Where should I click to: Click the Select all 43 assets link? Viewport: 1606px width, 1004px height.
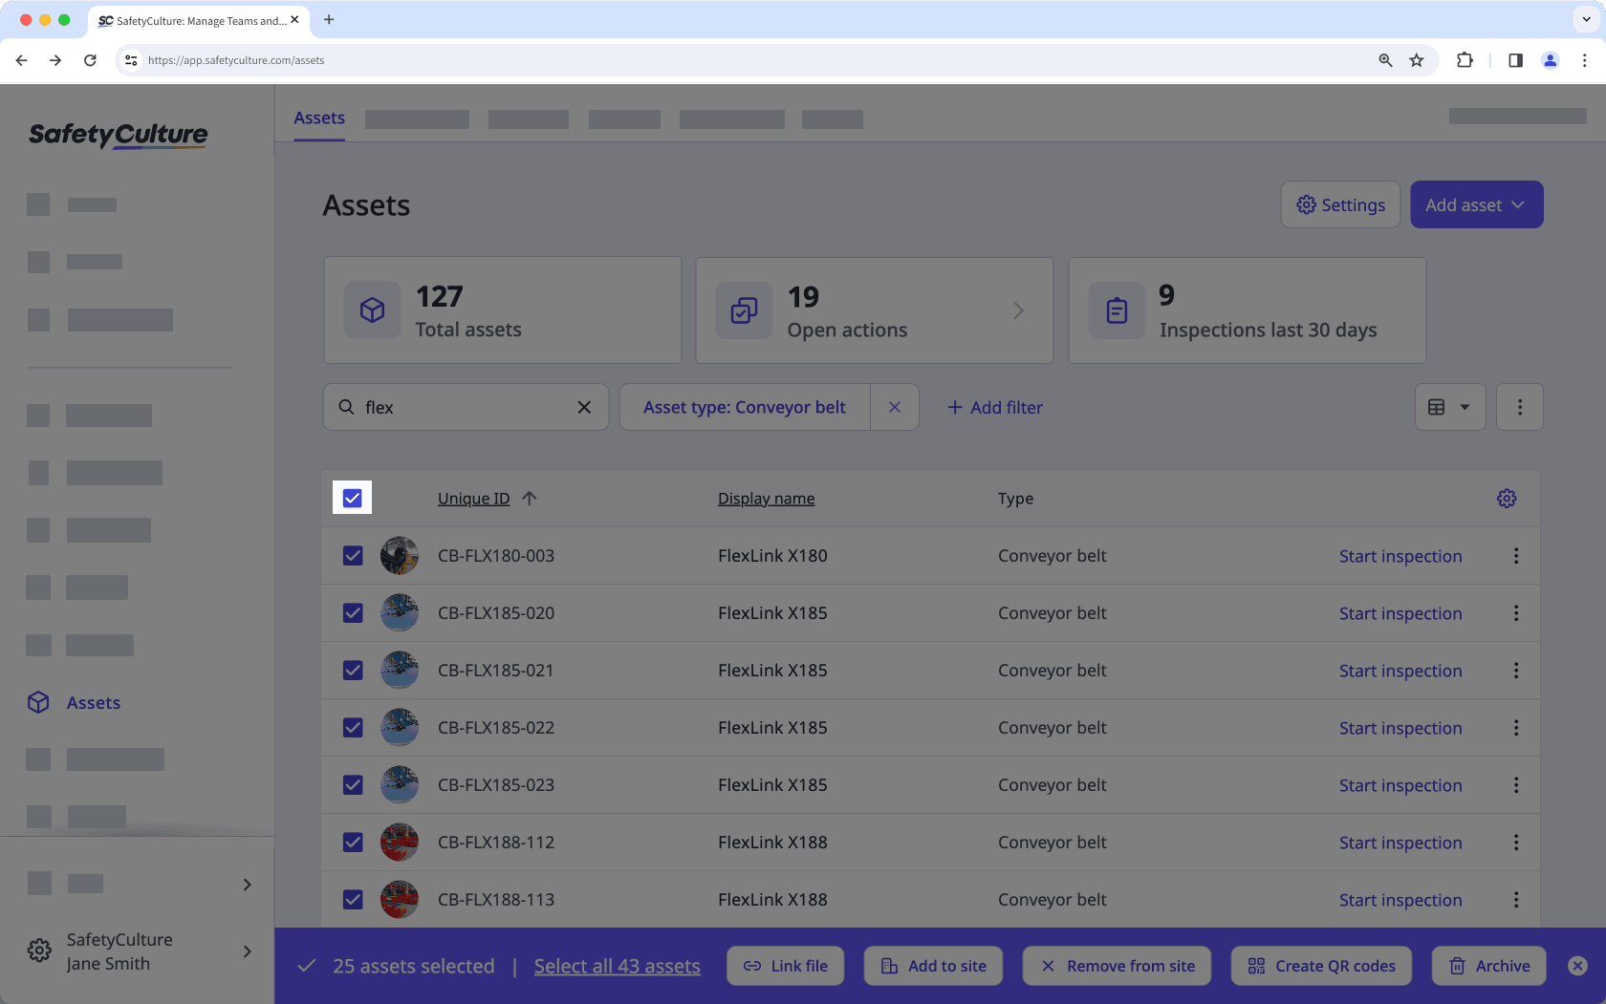(x=618, y=966)
